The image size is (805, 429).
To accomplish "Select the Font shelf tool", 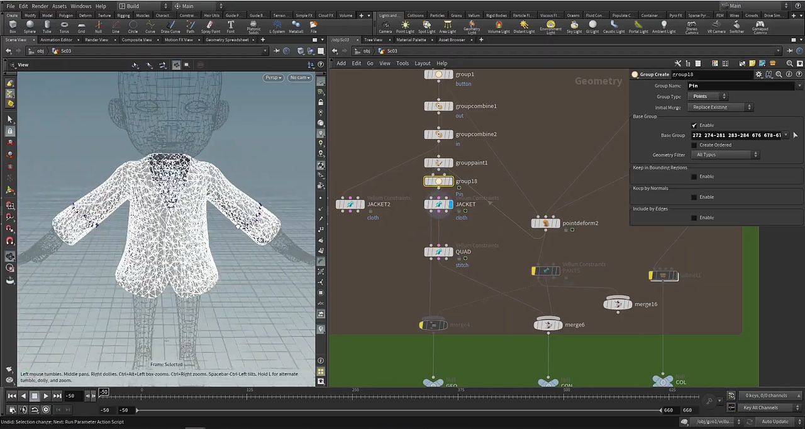I will click(x=230, y=26).
